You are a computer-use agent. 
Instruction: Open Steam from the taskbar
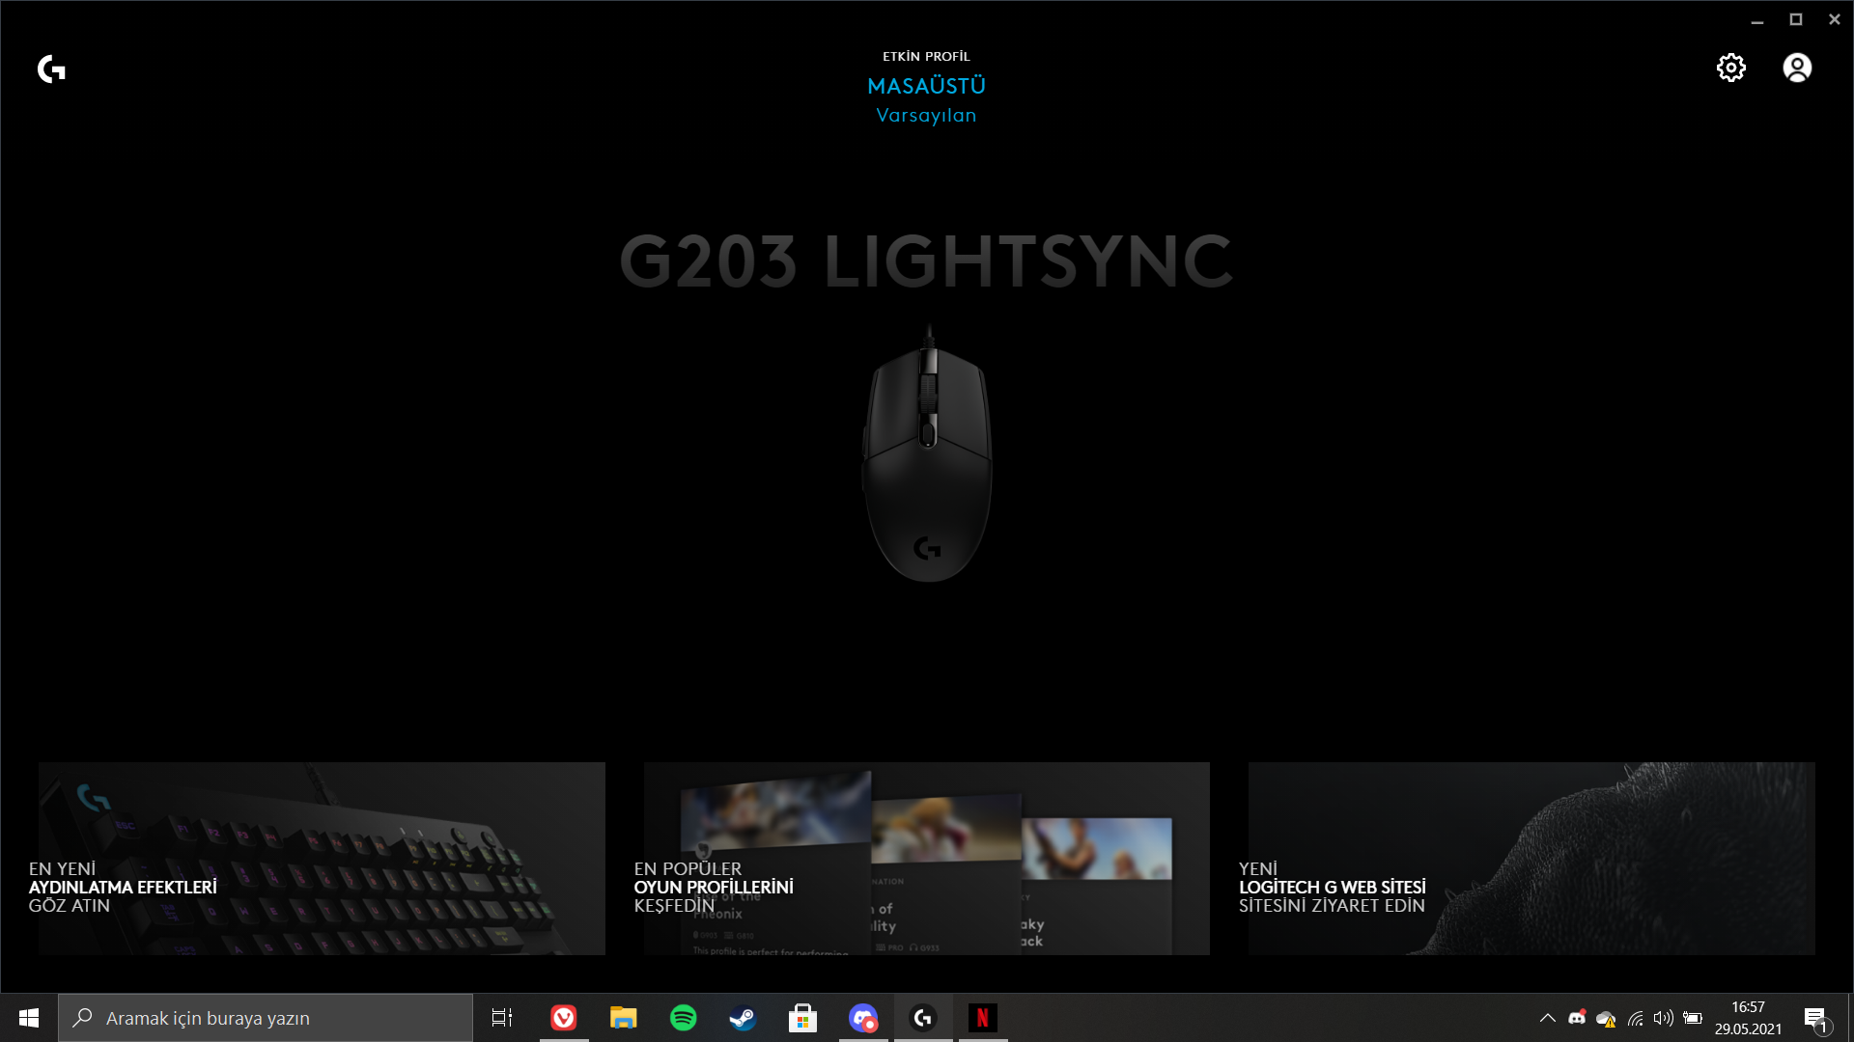coord(743,1018)
